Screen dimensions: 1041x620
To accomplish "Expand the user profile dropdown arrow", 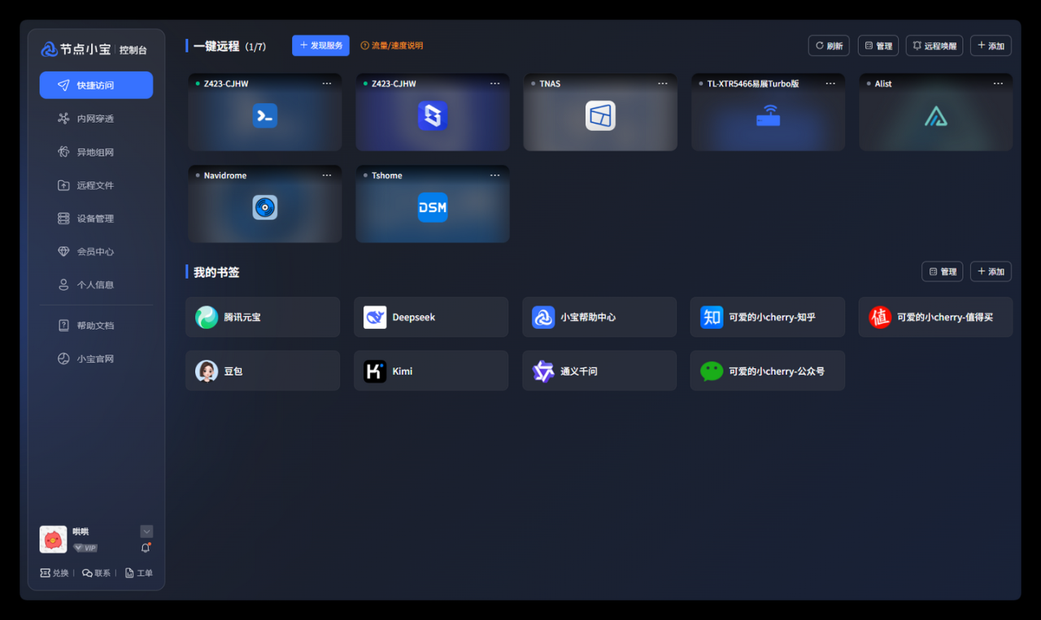I will (146, 531).
